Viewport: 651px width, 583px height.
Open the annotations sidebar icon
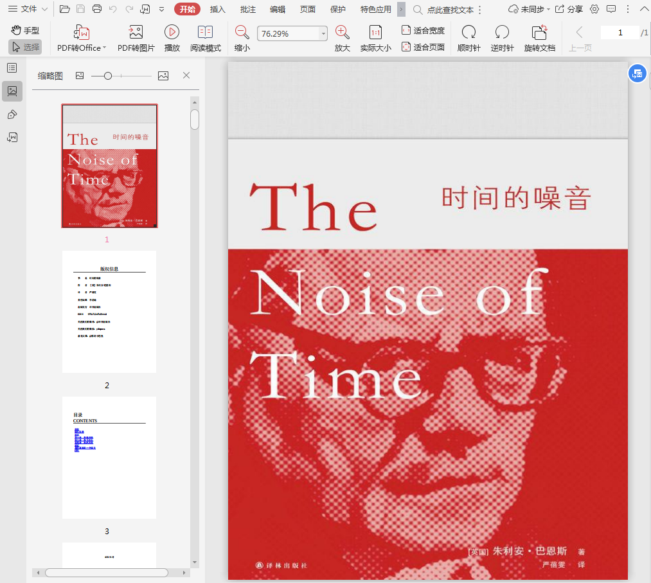tap(12, 114)
